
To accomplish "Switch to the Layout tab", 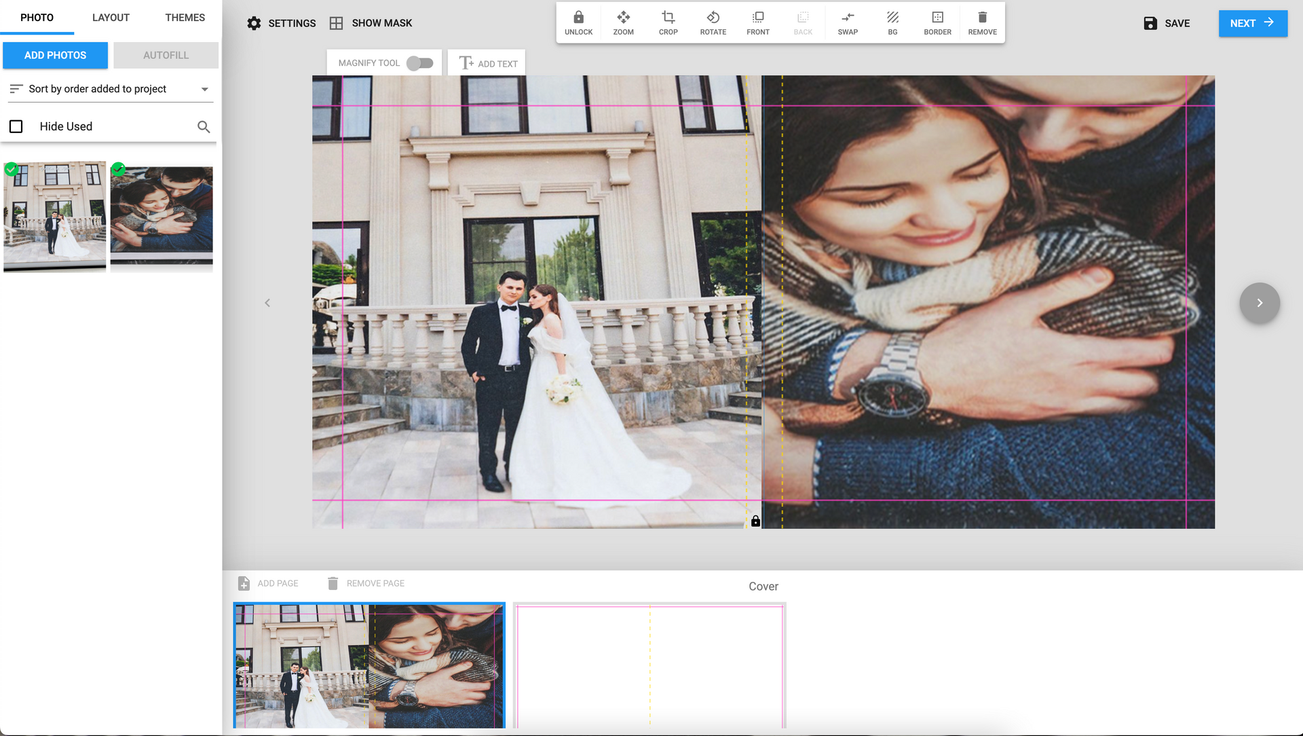I will click(110, 17).
